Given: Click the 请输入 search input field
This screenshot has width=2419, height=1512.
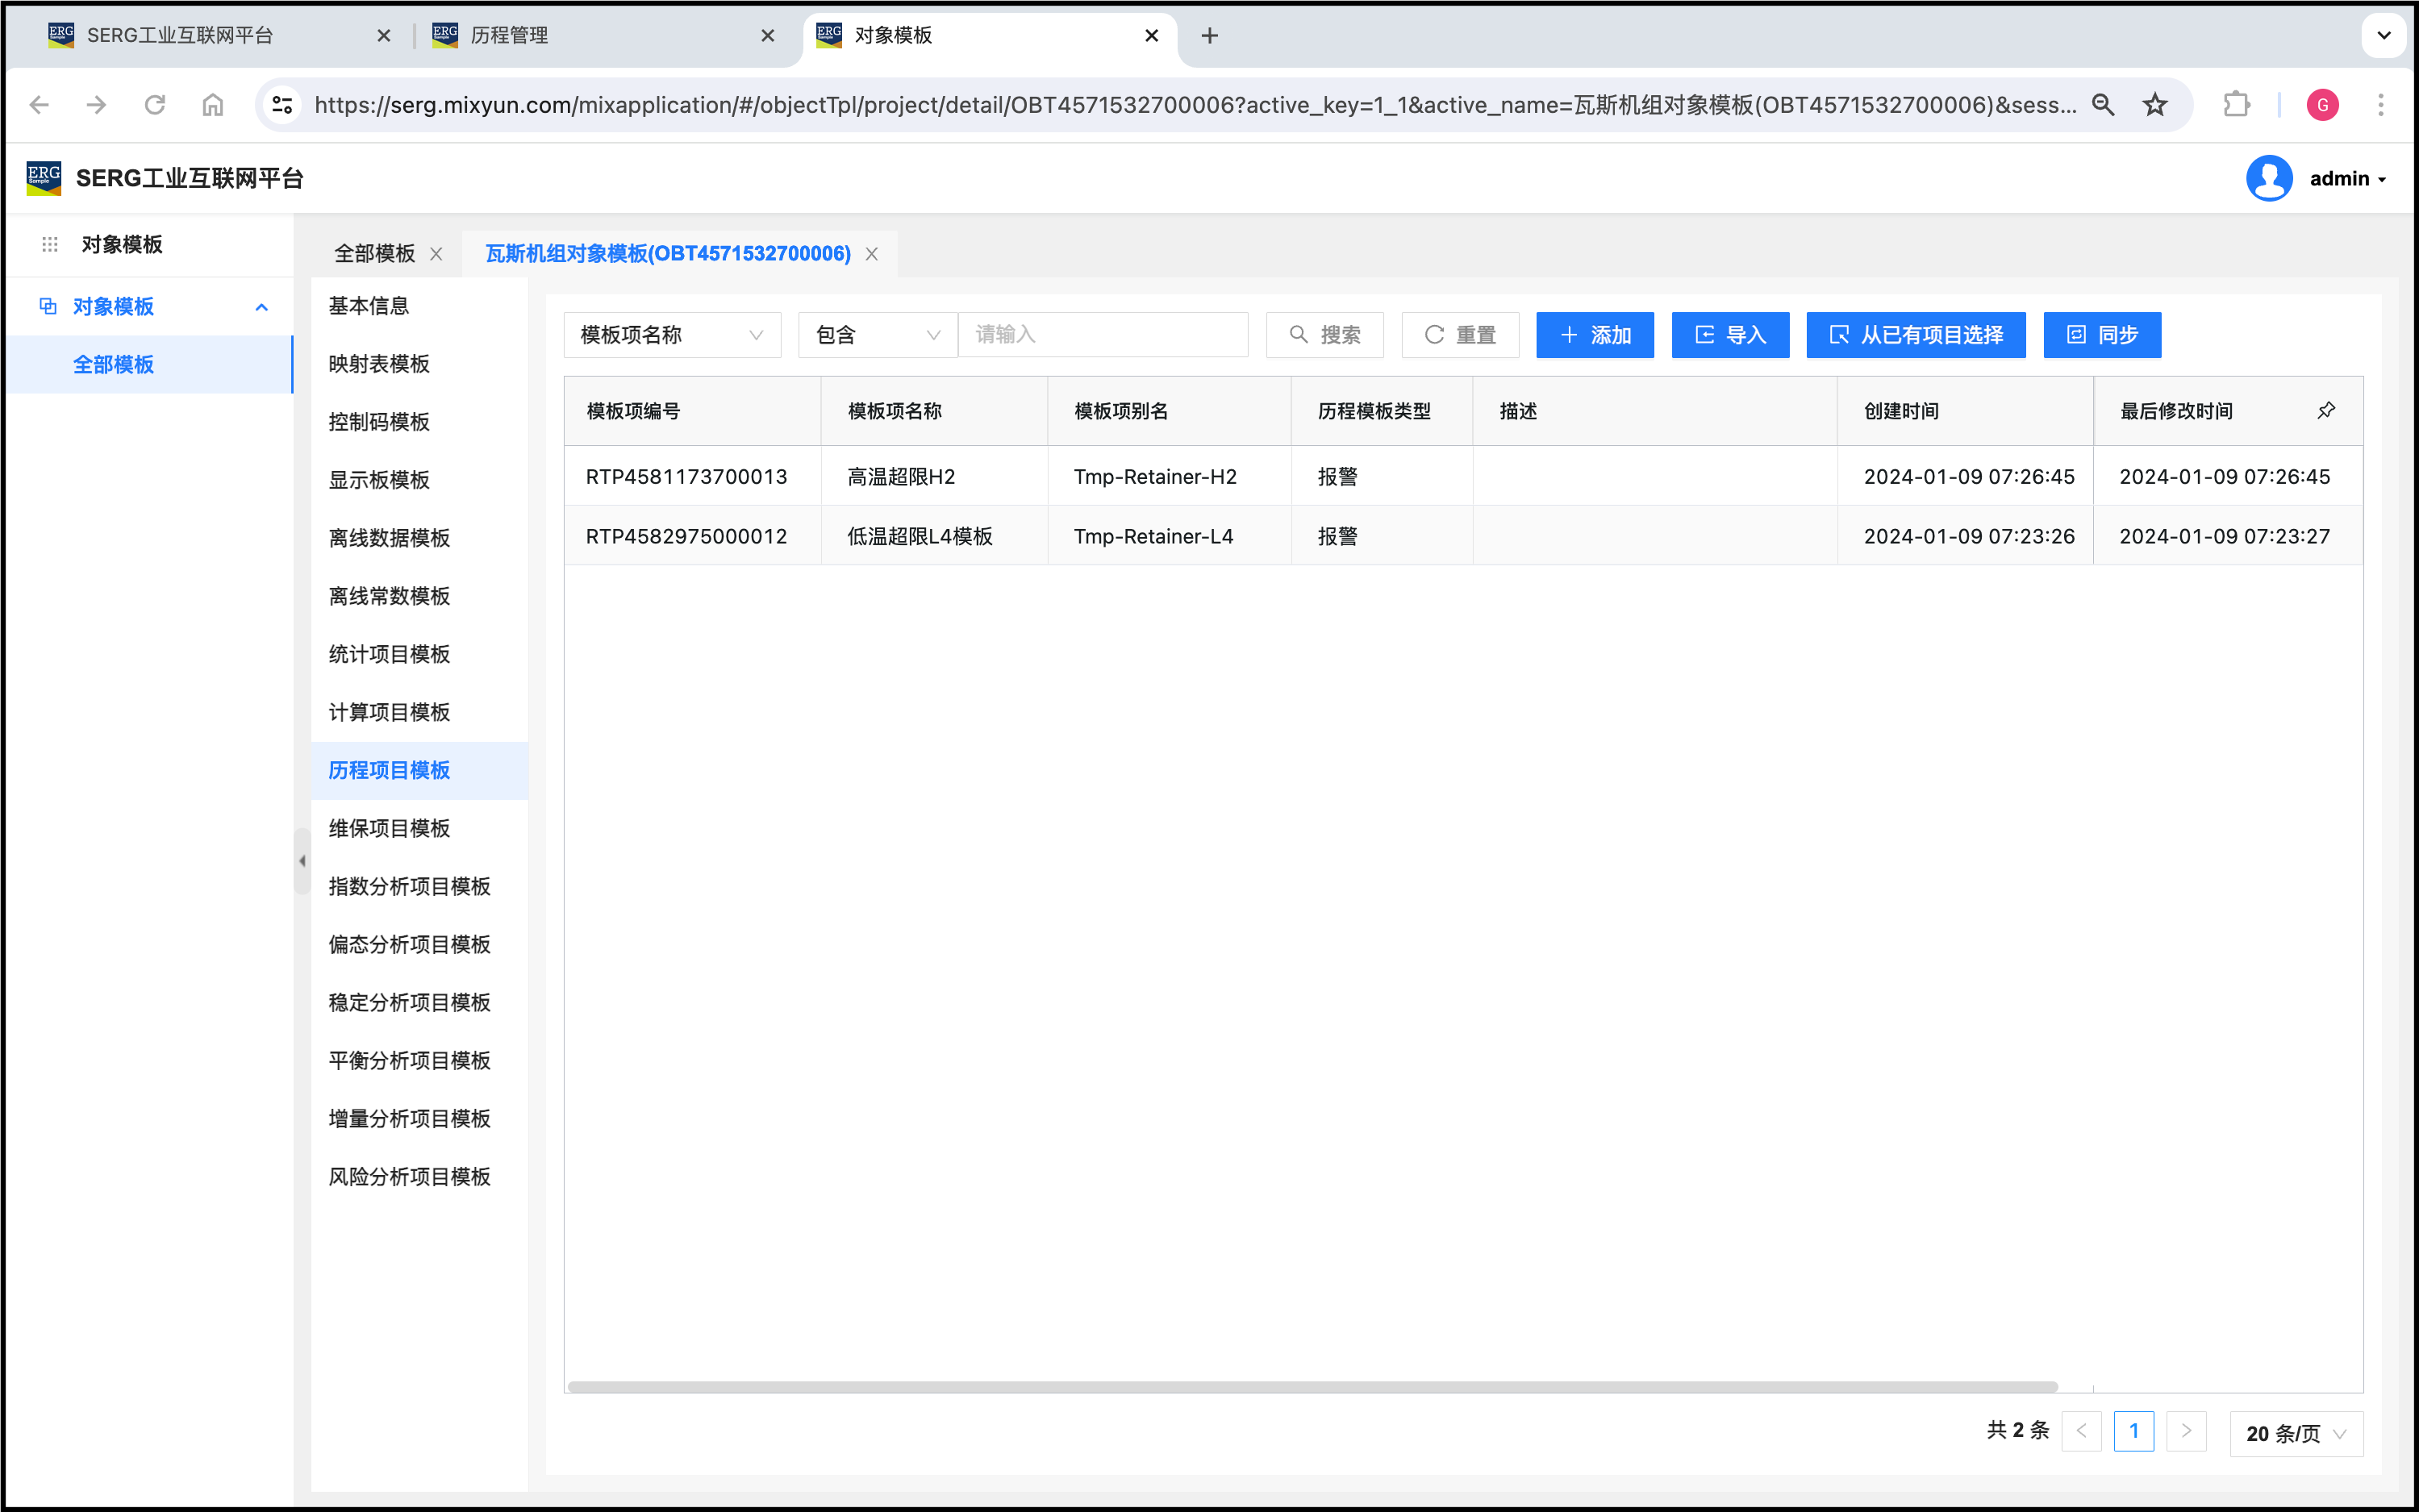Looking at the screenshot, I should click(x=1103, y=335).
